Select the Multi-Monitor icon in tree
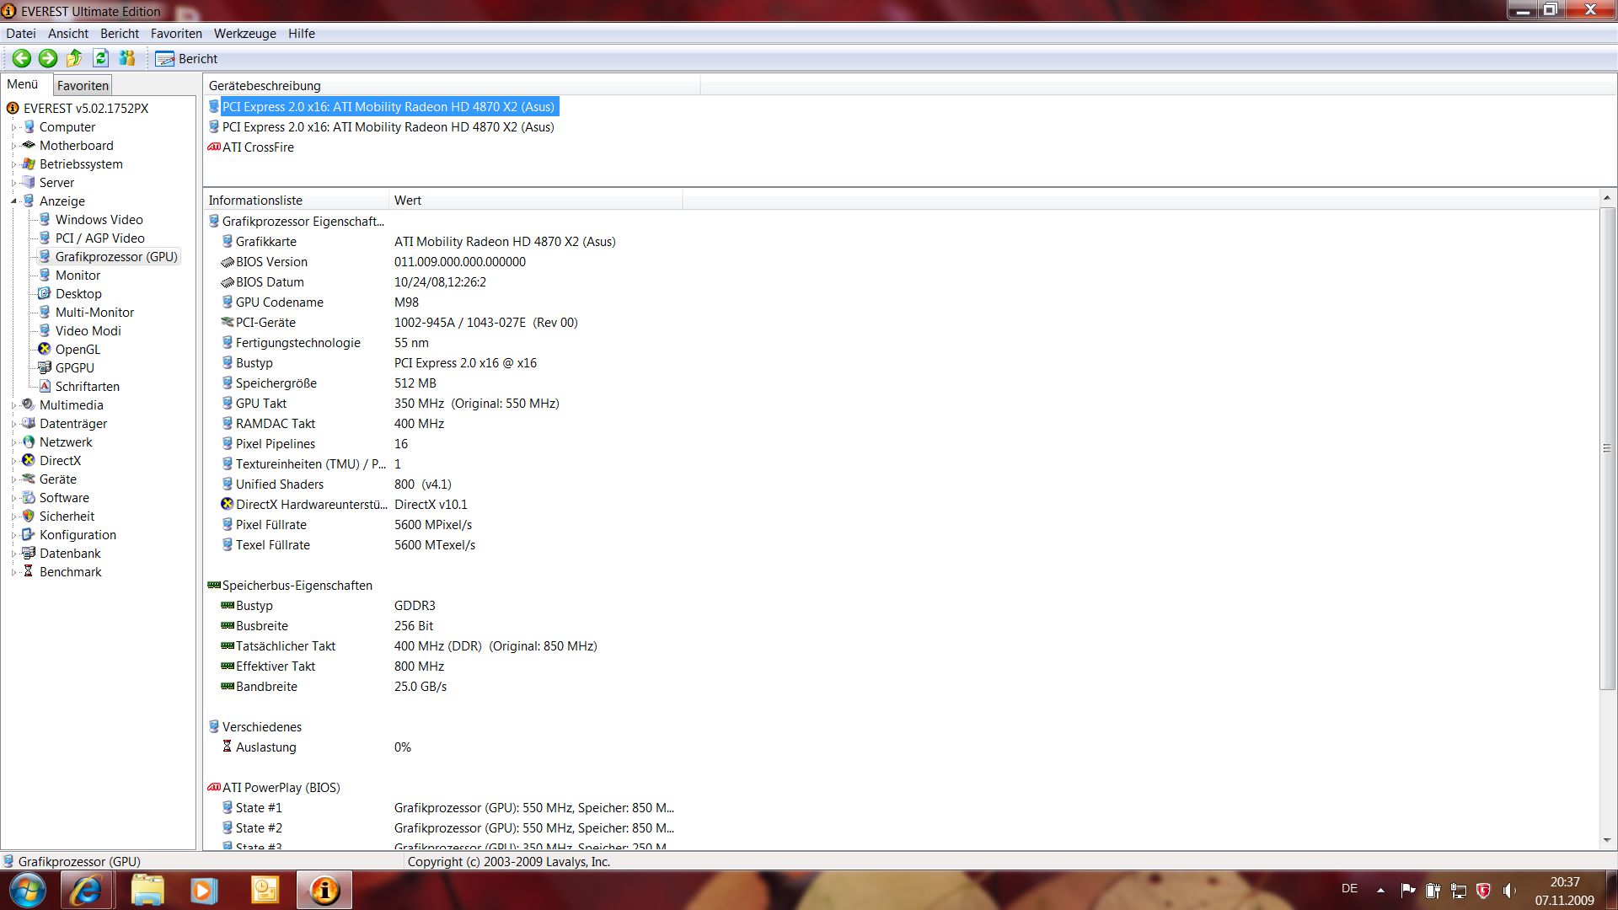The width and height of the screenshot is (1618, 910). [45, 312]
